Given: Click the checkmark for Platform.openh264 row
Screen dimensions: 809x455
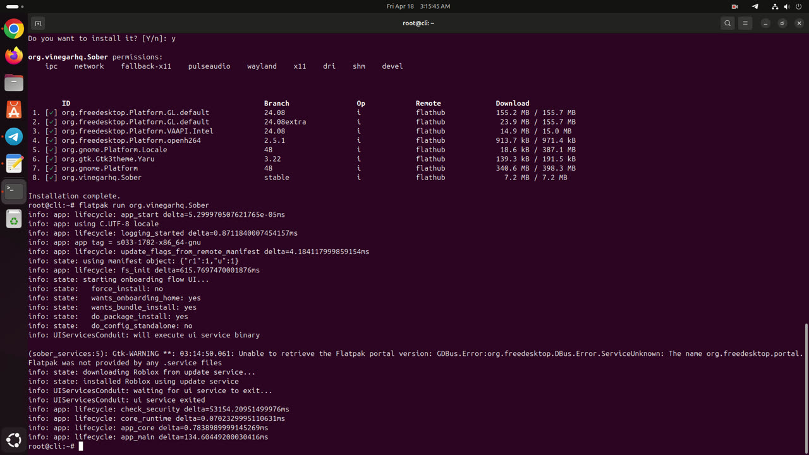Looking at the screenshot, I should click(51, 140).
